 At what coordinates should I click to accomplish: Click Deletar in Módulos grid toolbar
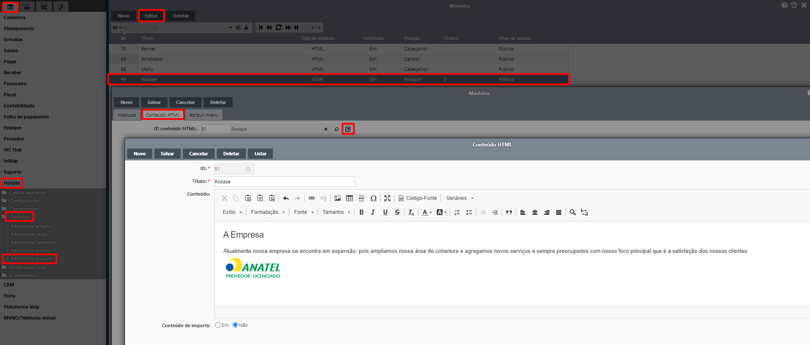coord(181,16)
